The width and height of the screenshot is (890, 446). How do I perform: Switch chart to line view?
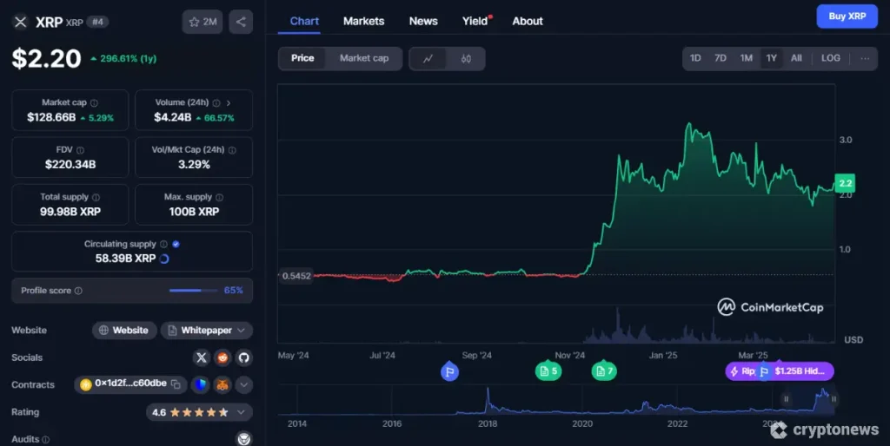click(428, 58)
